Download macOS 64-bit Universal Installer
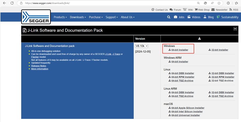 185,115
